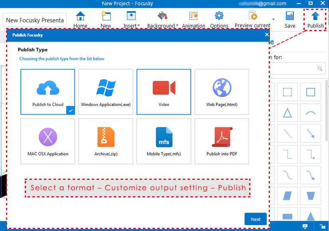329x231 pixels.
Task: Open the Background dropdown
Action: 163,20
